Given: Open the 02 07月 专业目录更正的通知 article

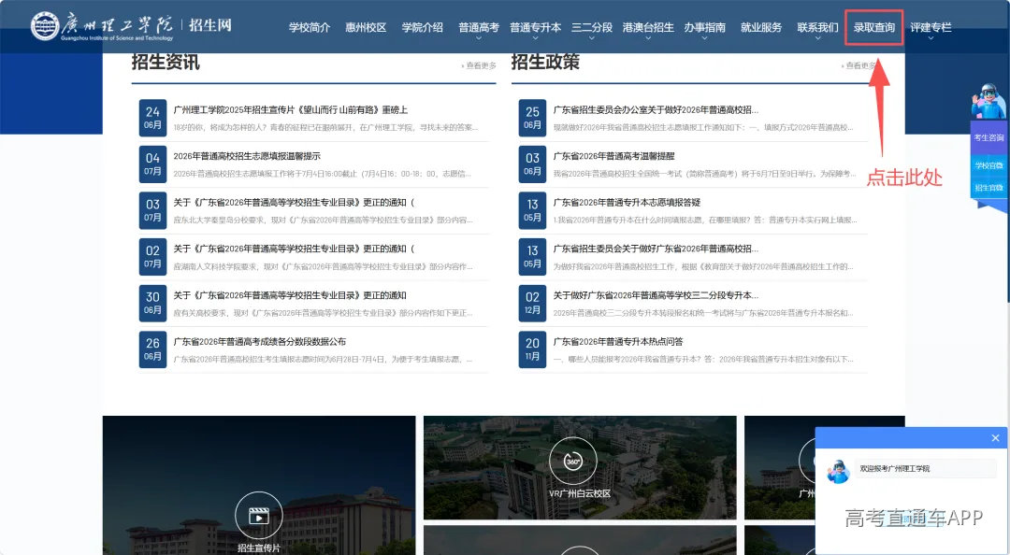Looking at the screenshot, I should coord(294,249).
